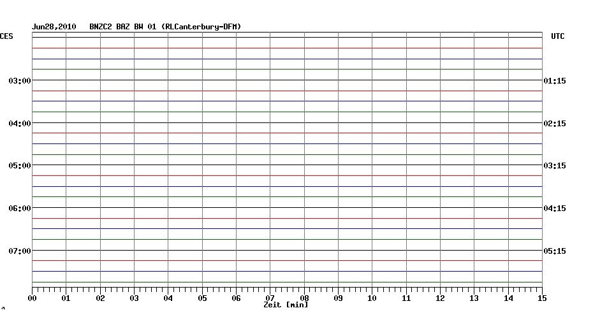The image size is (593, 315).
Task: Click the 01:15 UTC time label
Action: pos(554,81)
